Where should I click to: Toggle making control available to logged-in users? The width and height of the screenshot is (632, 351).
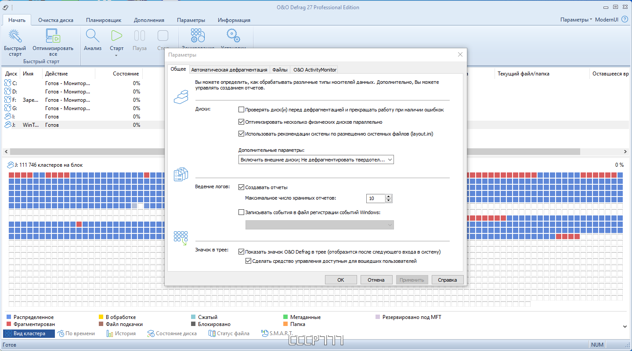(x=248, y=261)
